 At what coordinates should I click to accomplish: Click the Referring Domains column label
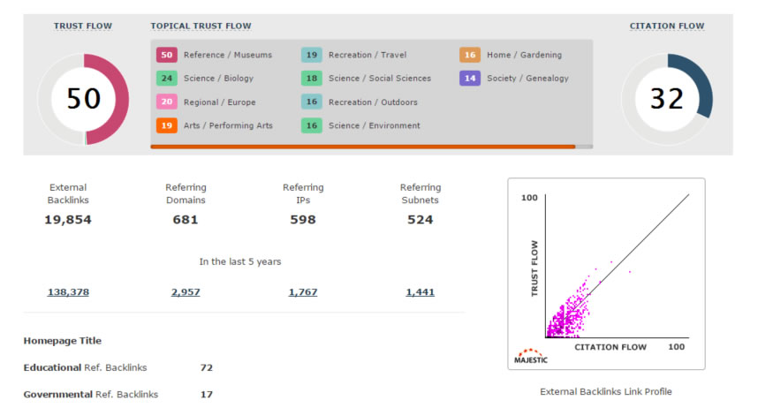[186, 193]
